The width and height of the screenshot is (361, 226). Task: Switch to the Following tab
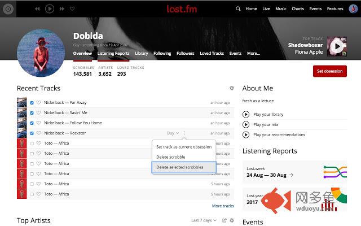(x=162, y=53)
